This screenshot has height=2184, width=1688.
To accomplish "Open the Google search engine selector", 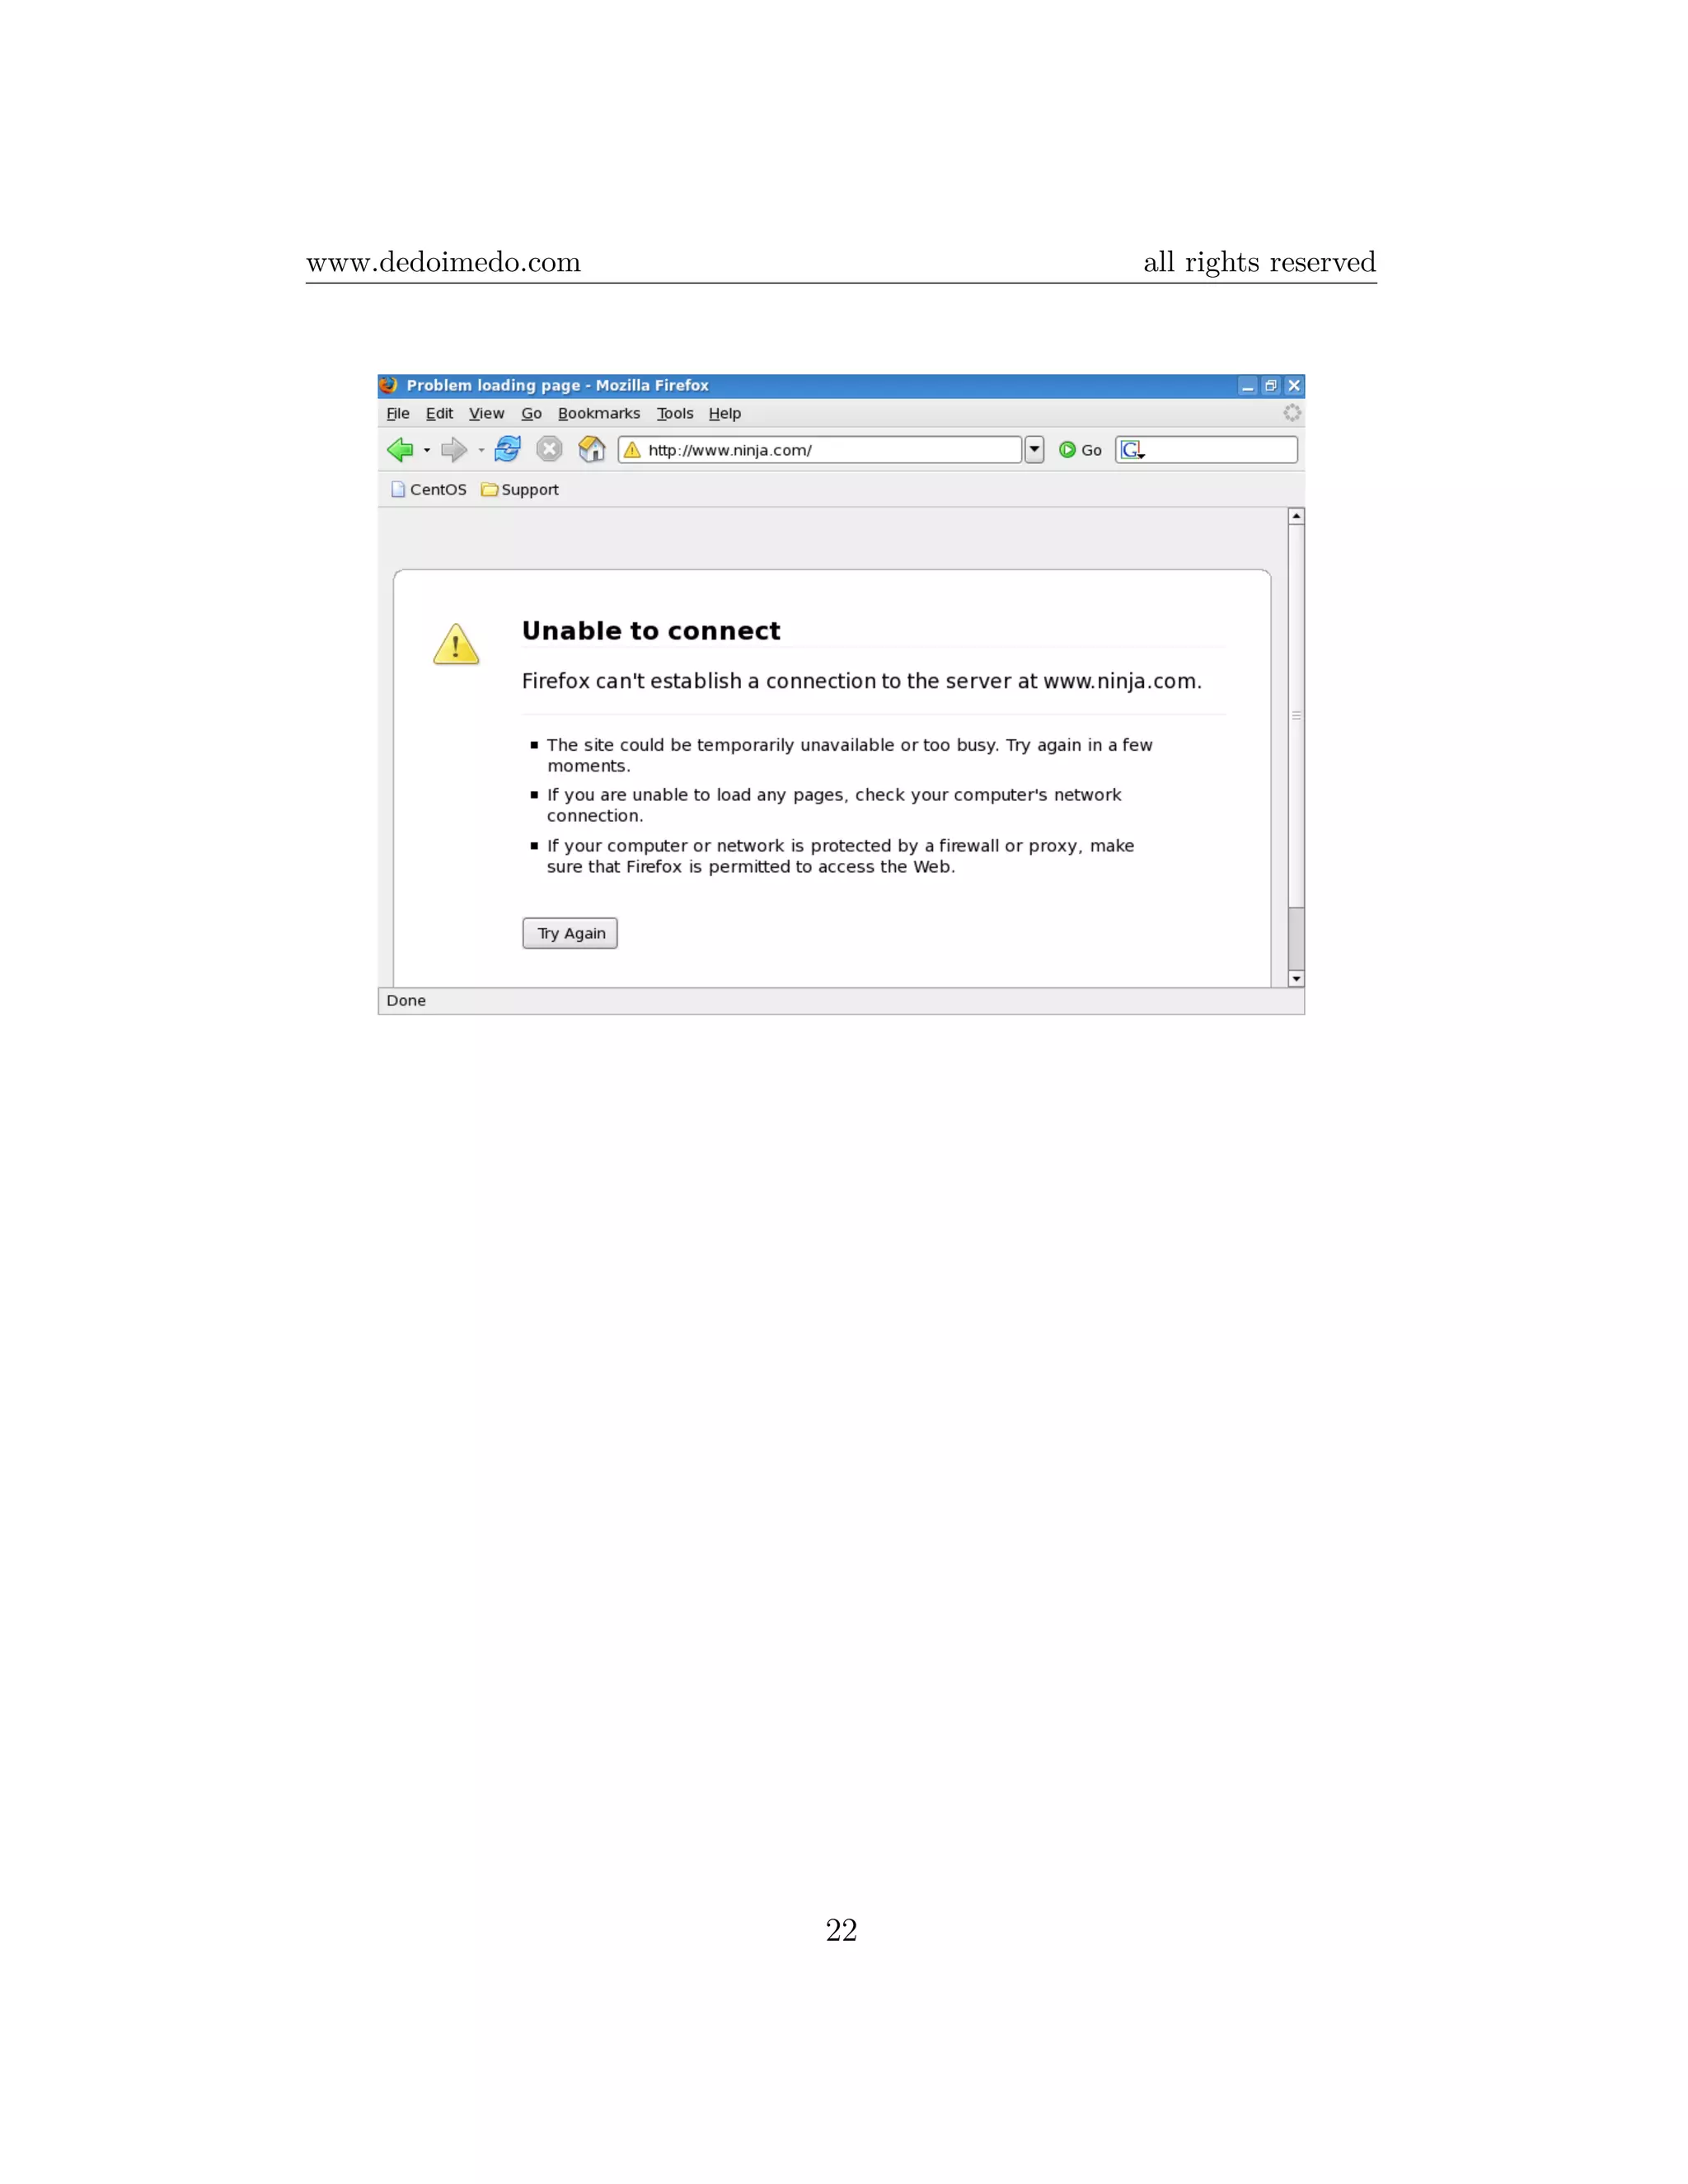I will point(1132,450).
